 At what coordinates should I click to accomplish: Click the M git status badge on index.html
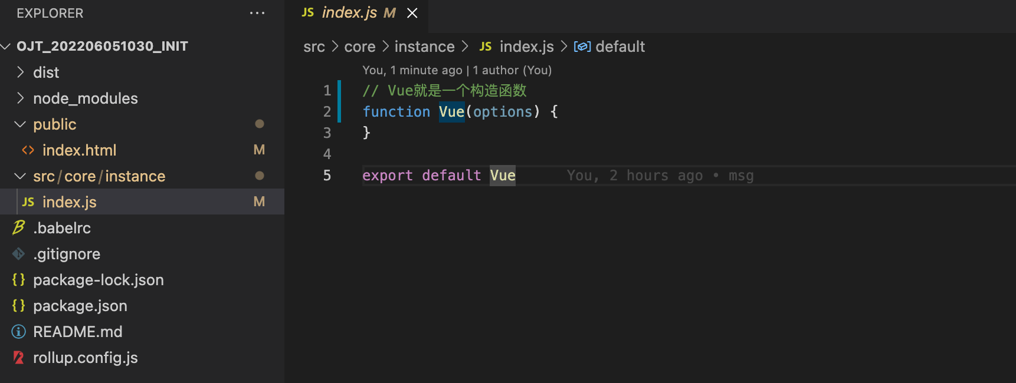(259, 150)
